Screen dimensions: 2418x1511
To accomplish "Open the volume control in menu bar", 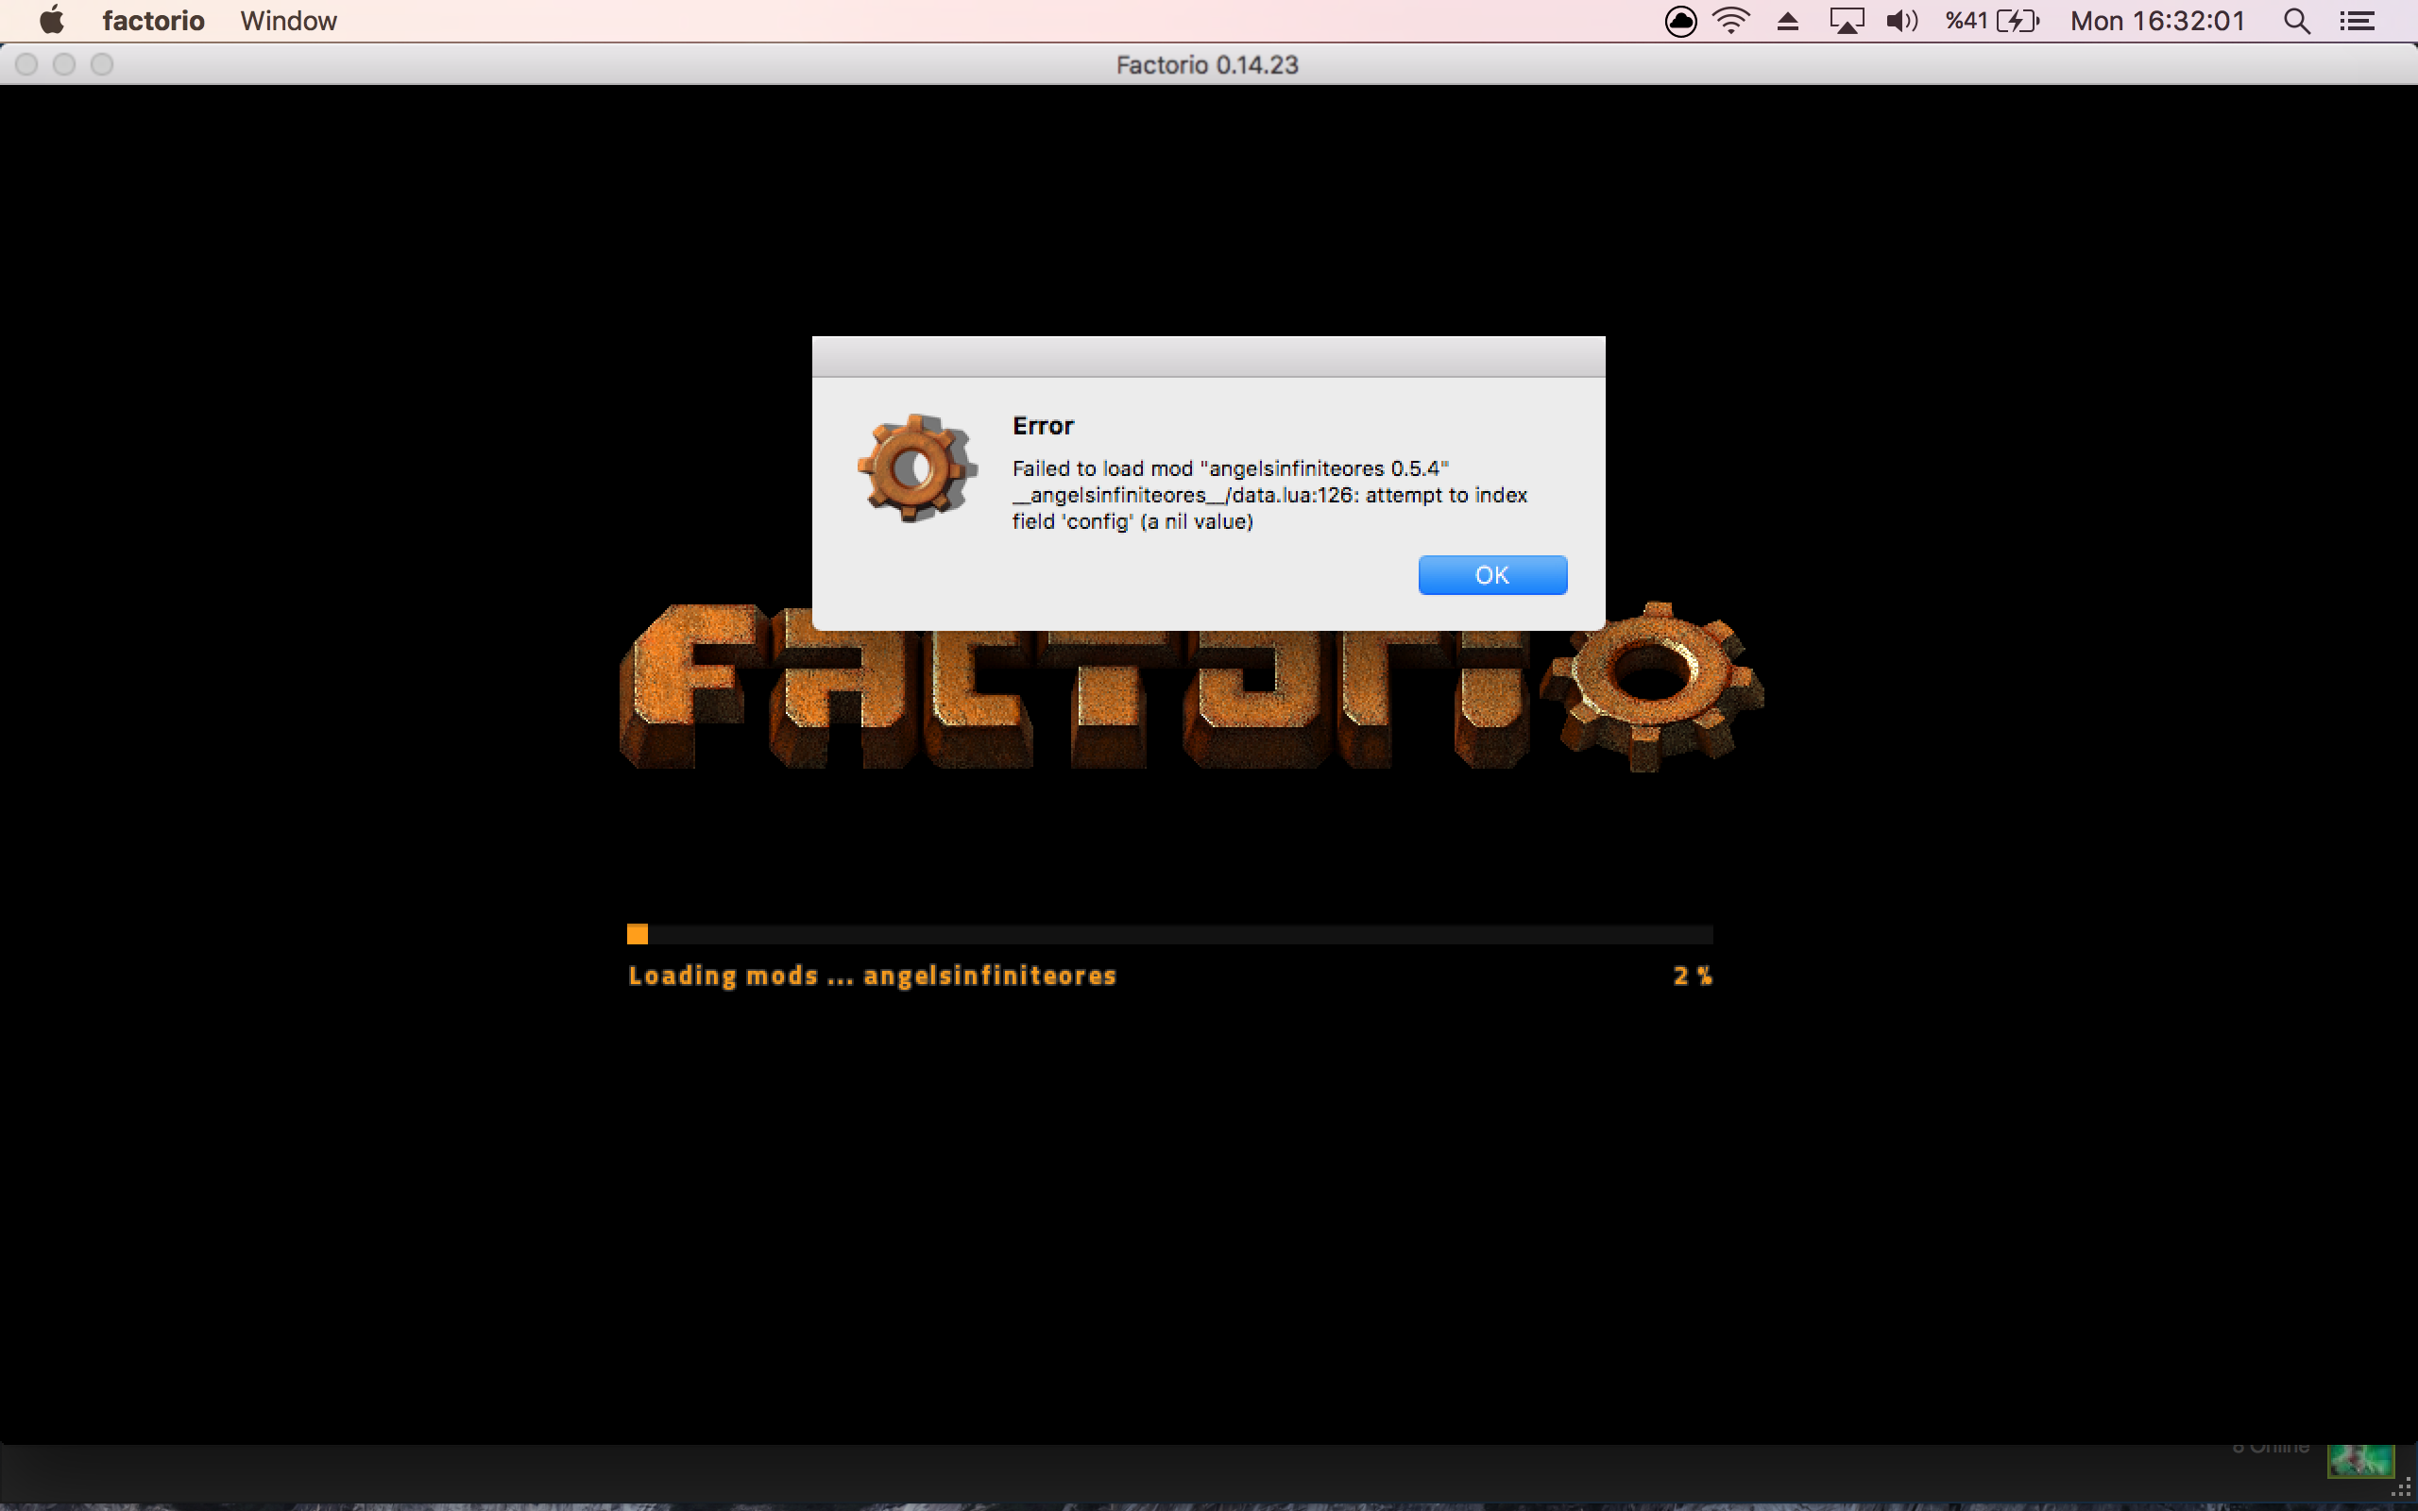I will point(1901,21).
